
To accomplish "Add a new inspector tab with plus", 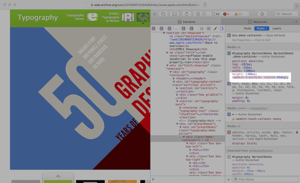I will 296,22.
